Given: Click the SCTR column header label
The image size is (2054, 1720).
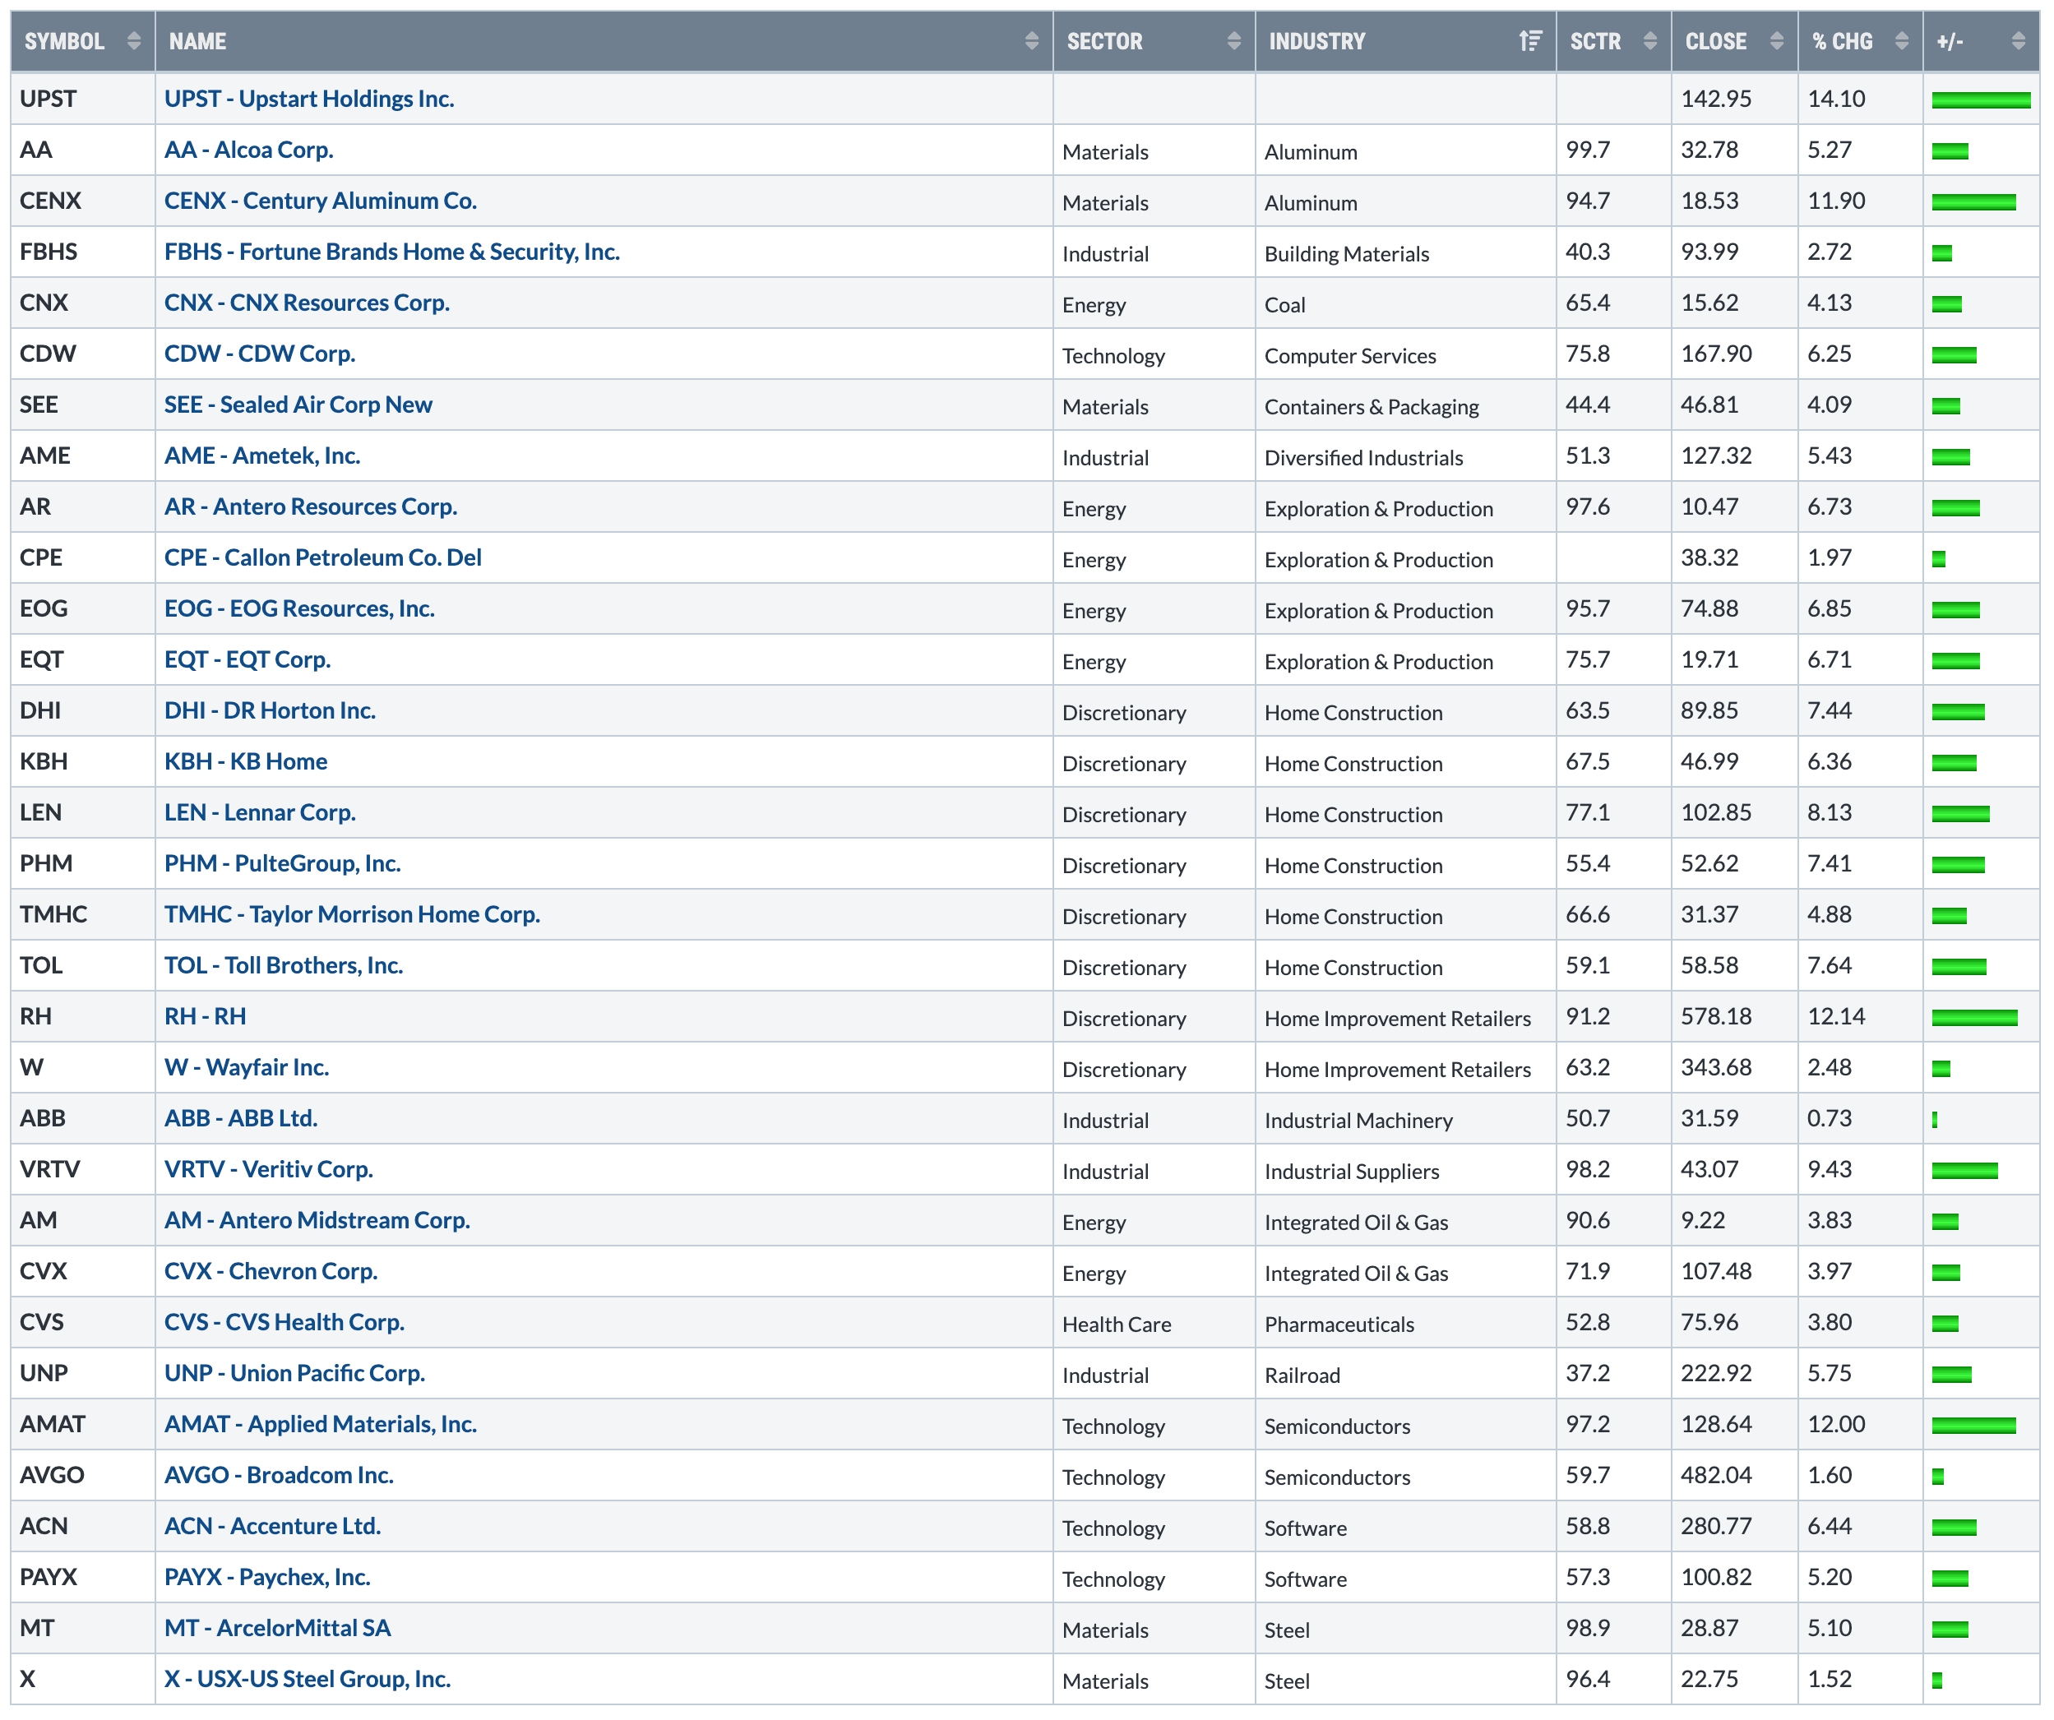Looking at the screenshot, I should [x=1595, y=41].
